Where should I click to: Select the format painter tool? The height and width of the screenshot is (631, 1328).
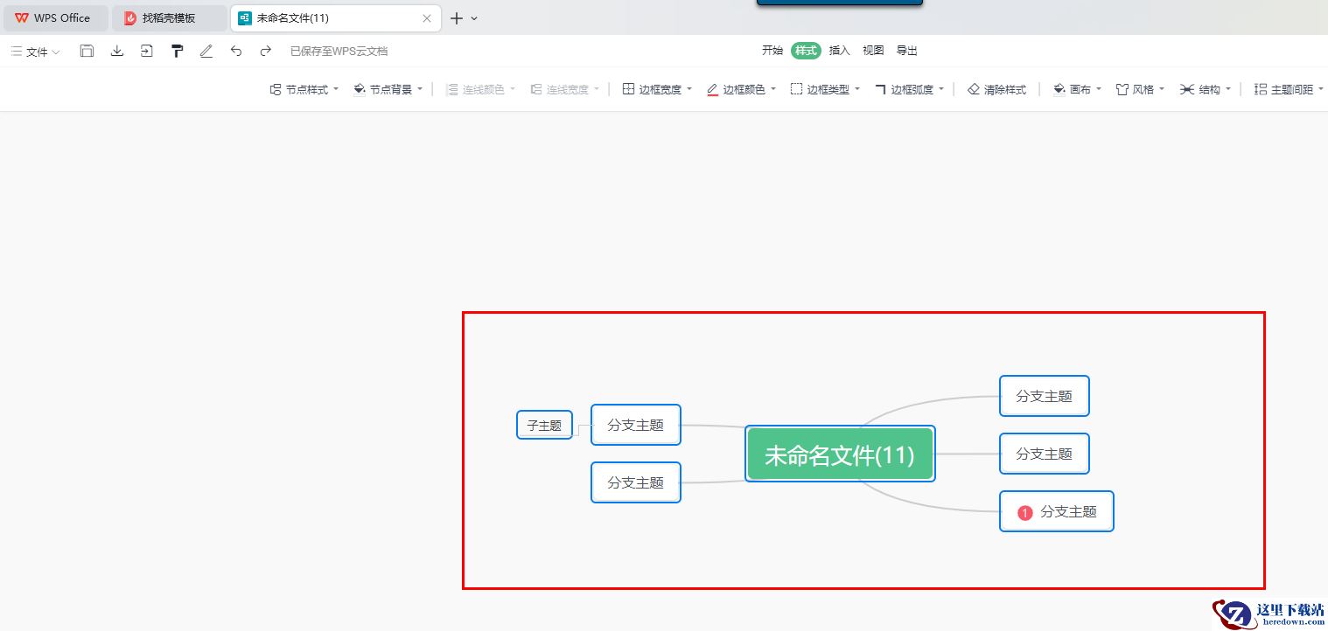point(177,52)
